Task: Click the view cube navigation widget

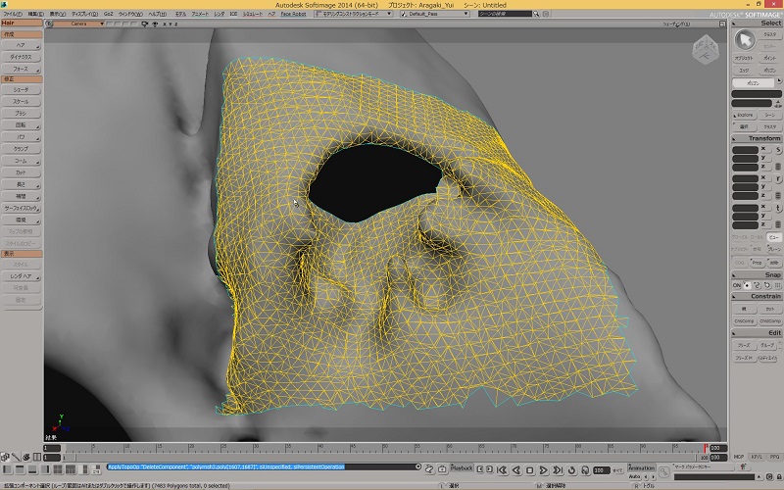Action: coord(706,50)
